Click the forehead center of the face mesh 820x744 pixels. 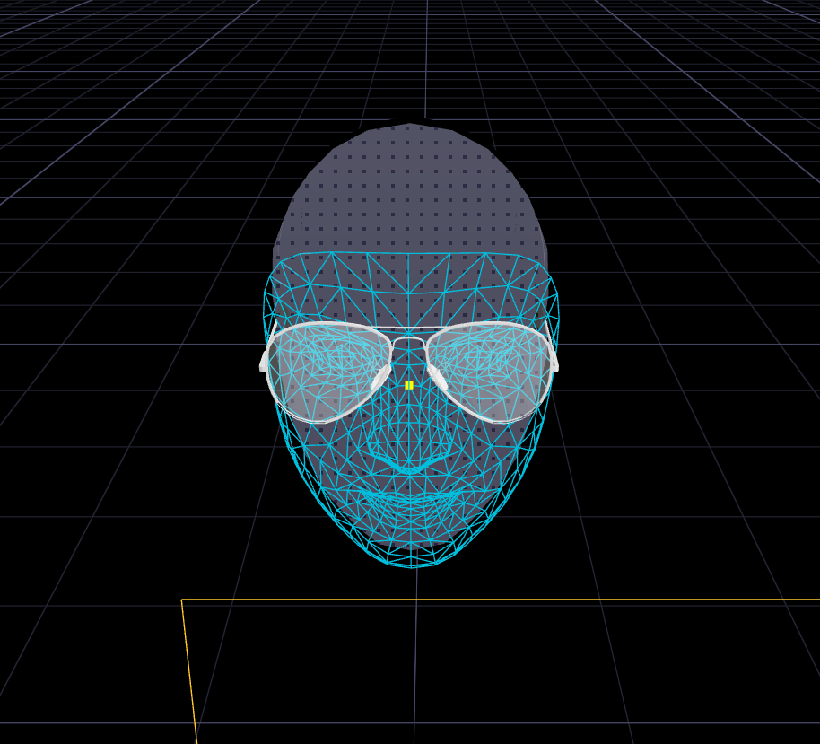409,278
